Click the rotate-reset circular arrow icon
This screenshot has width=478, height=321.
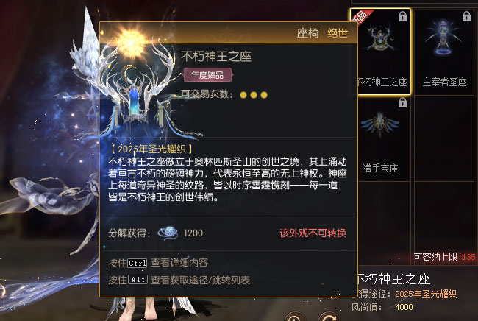(x=329, y=317)
